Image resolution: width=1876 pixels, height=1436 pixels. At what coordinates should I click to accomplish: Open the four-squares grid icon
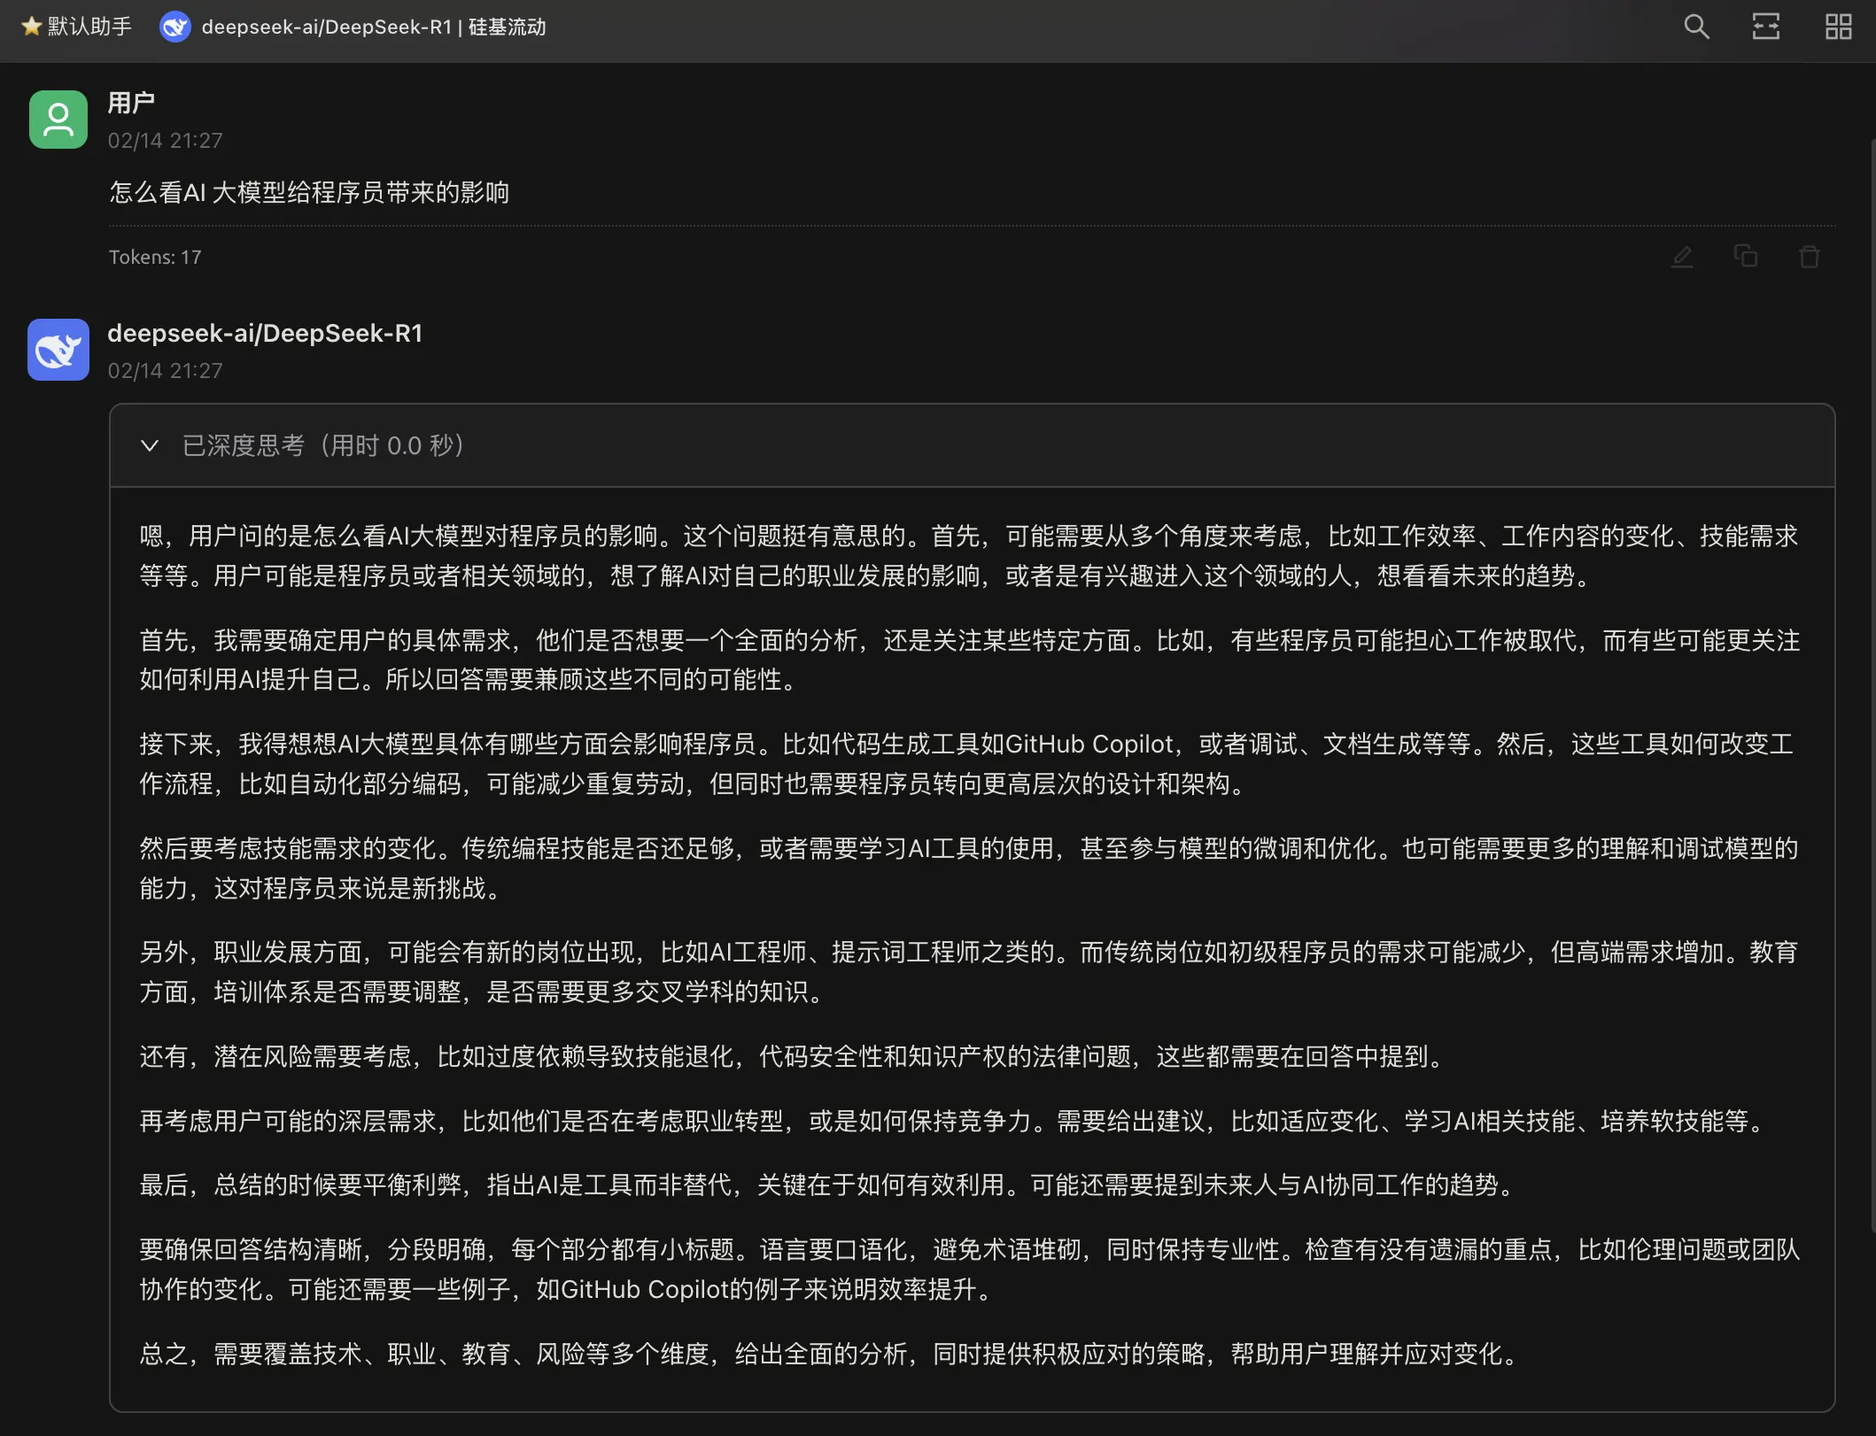1838,27
